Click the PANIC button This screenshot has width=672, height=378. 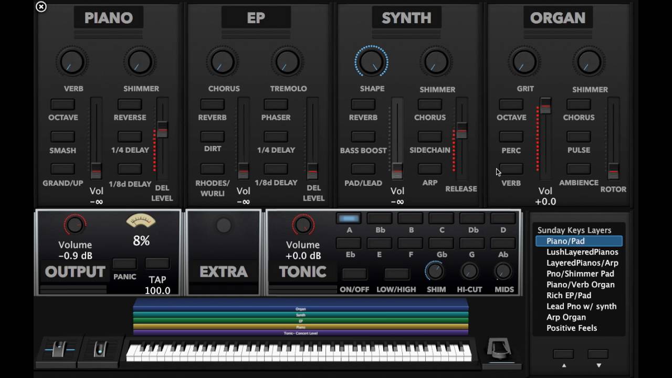(x=124, y=264)
